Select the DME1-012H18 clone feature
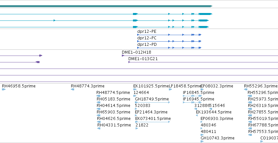The height and width of the screenshot is (143, 278). [200, 56]
